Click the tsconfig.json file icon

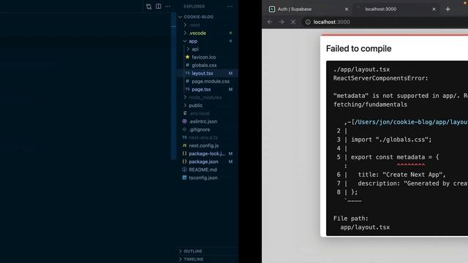pos(184,178)
